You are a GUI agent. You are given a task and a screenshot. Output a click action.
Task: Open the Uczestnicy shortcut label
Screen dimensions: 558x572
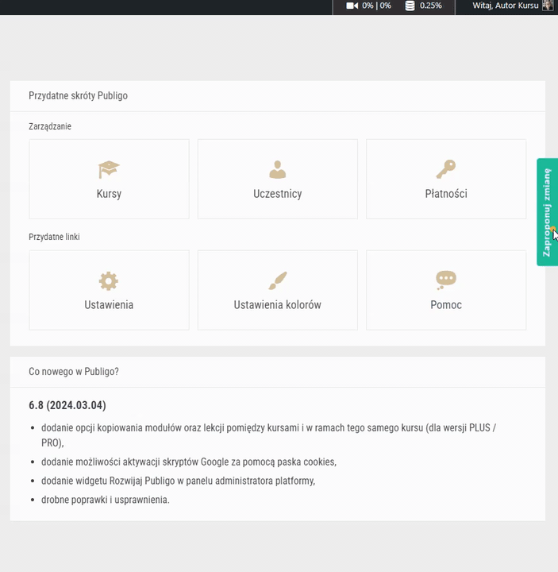pyautogui.click(x=277, y=194)
